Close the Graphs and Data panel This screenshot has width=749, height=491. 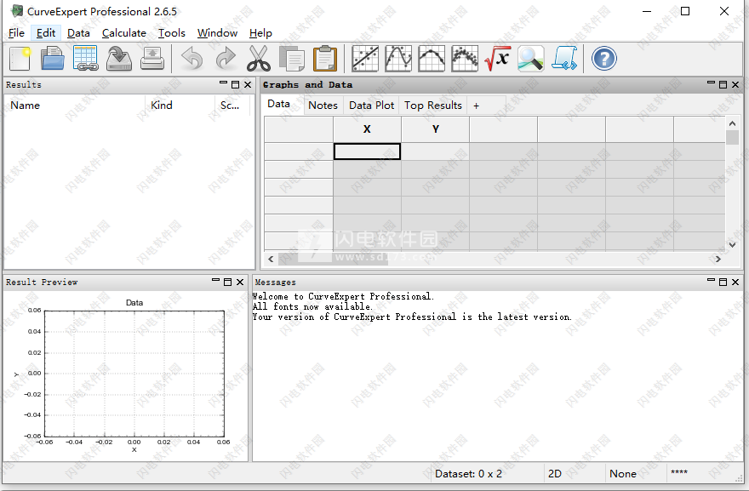coord(735,84)
